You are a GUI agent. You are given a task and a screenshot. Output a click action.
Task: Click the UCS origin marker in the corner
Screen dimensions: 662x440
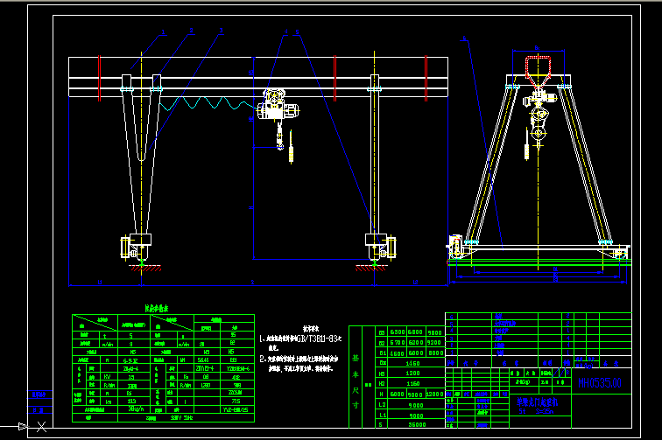click(41, 426)
